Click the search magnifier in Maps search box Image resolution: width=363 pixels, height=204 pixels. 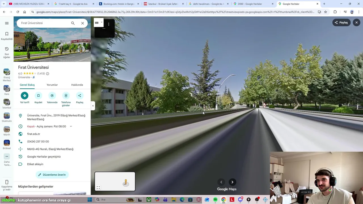pos(73,23)
